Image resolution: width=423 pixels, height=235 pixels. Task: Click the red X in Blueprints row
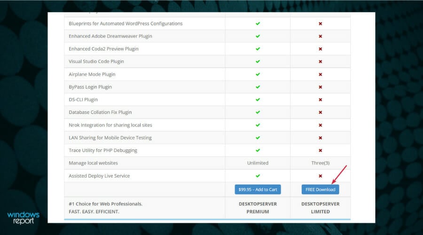[x=320, y=24]
